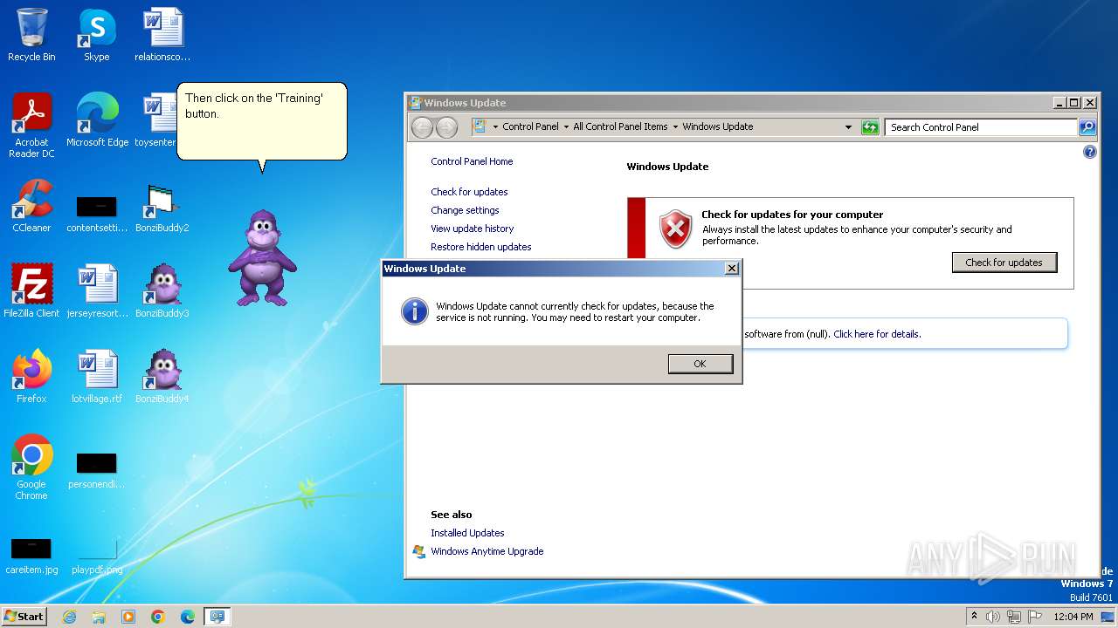The image size is (1118, 628).
Task: Open the media player taskbar icon
Action: click(x=128, y=617)
